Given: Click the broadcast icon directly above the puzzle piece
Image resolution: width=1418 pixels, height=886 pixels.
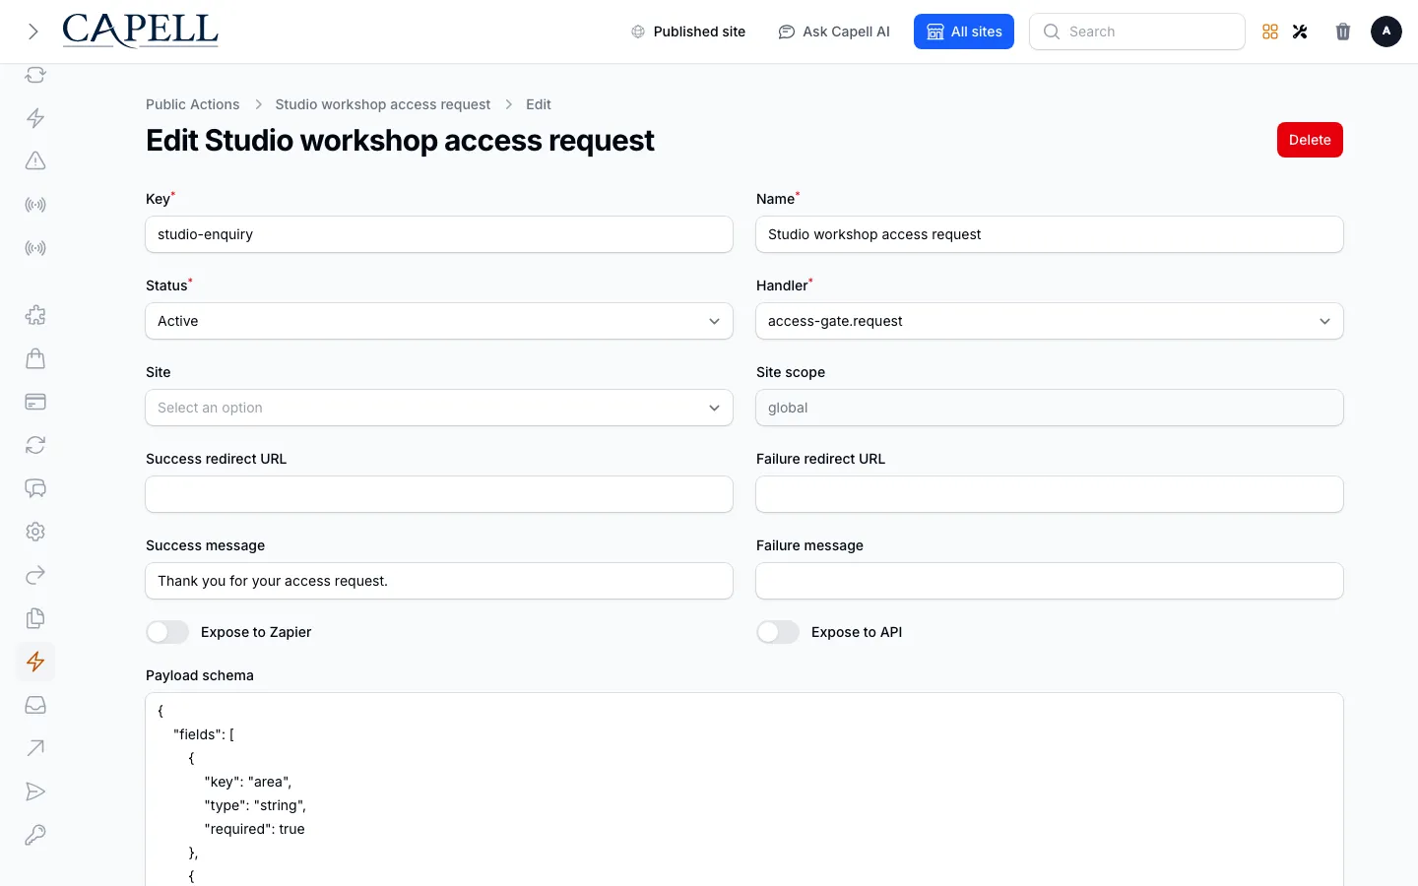Looking at the screenshot, I should tap(35, 248).
